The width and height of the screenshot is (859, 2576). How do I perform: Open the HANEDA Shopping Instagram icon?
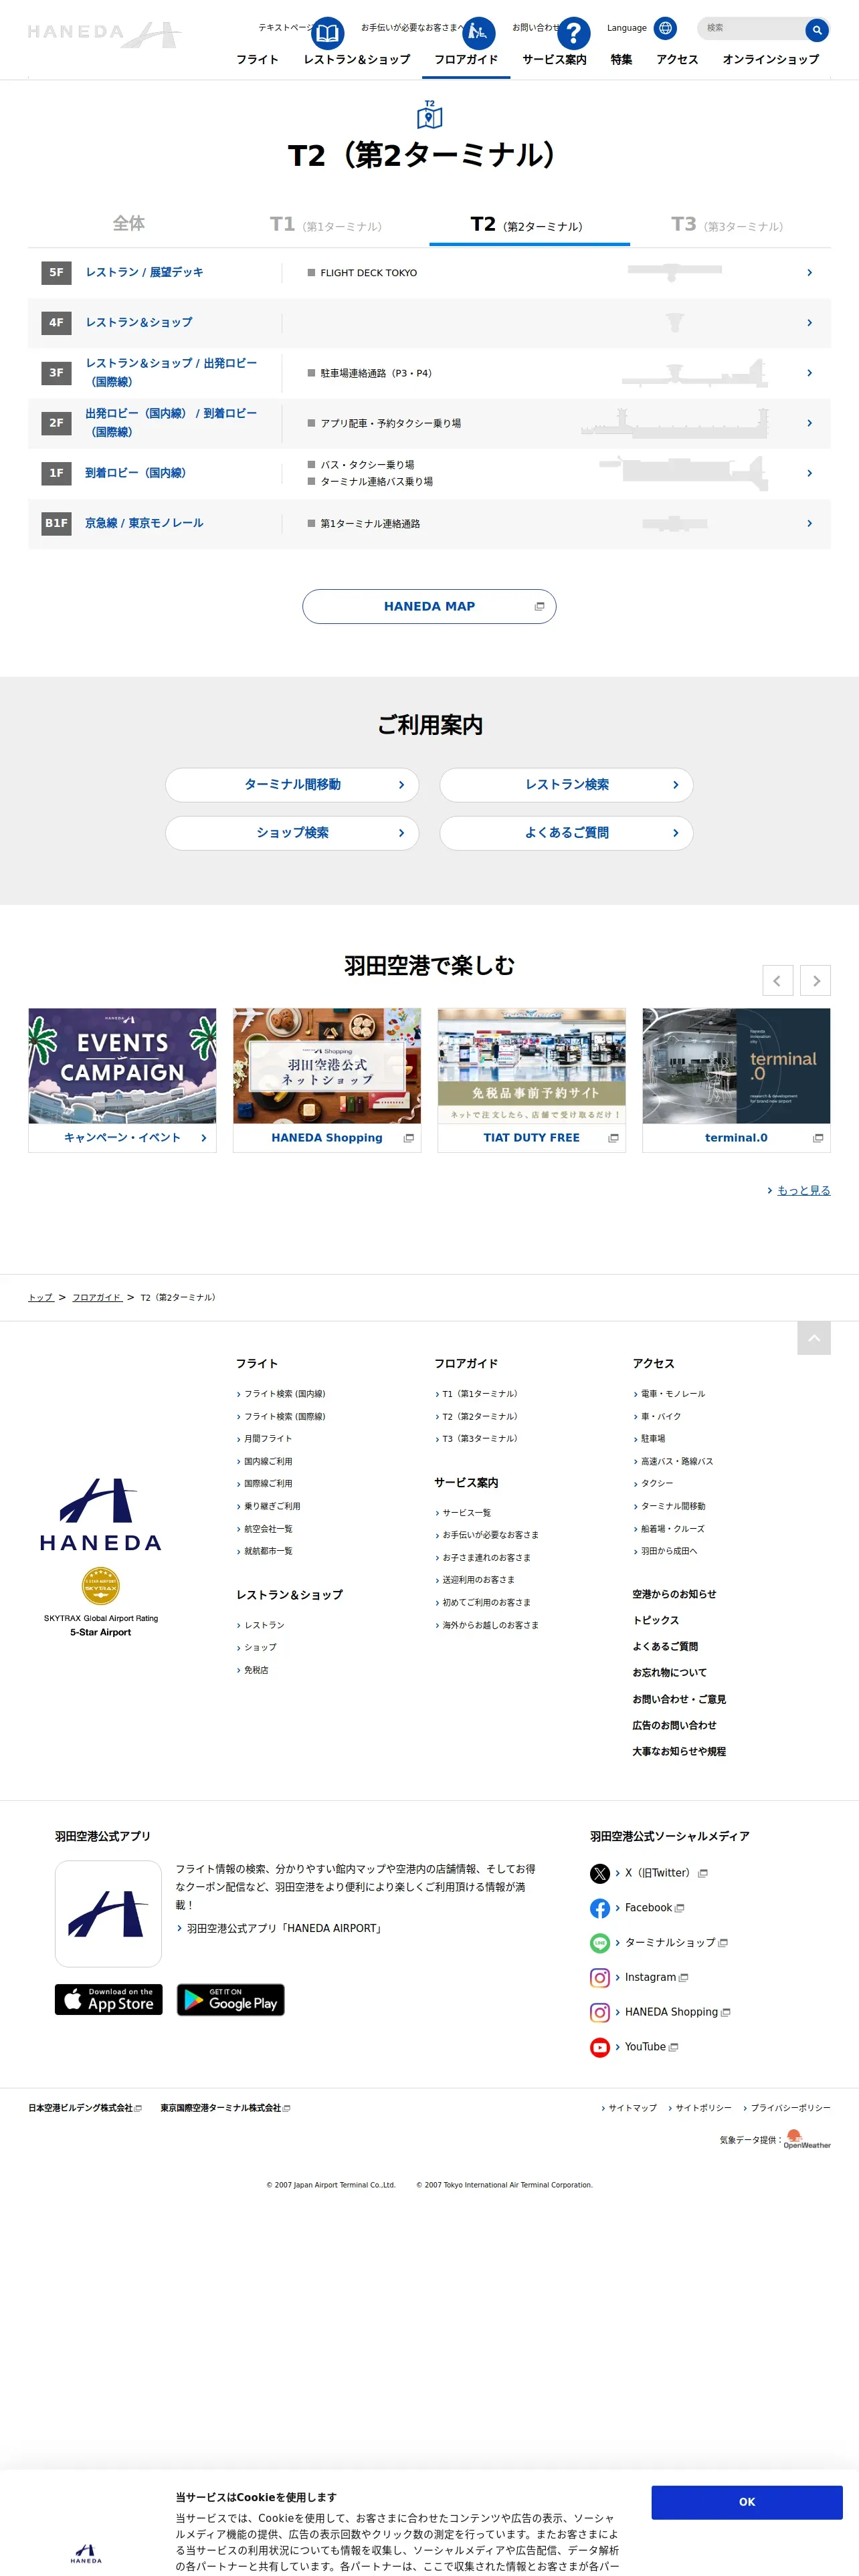(x=600, y=2012)
